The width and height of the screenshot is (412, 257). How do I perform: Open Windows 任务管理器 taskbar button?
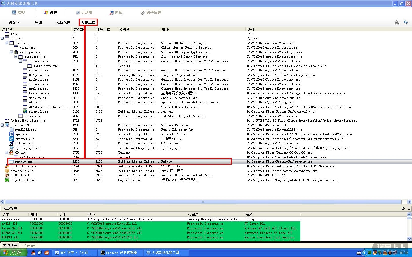(120, 253)
